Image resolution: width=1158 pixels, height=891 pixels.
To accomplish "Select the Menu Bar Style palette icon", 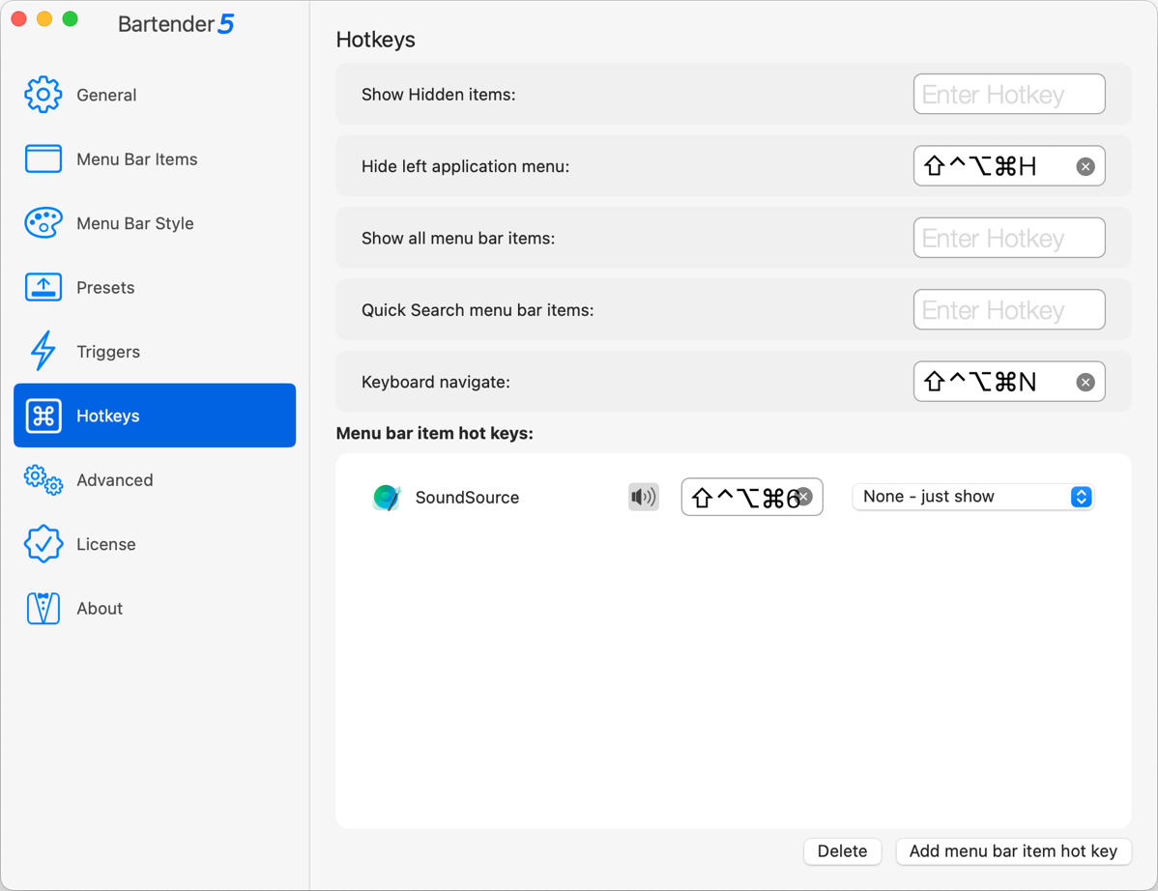I will tap(43, 223).
